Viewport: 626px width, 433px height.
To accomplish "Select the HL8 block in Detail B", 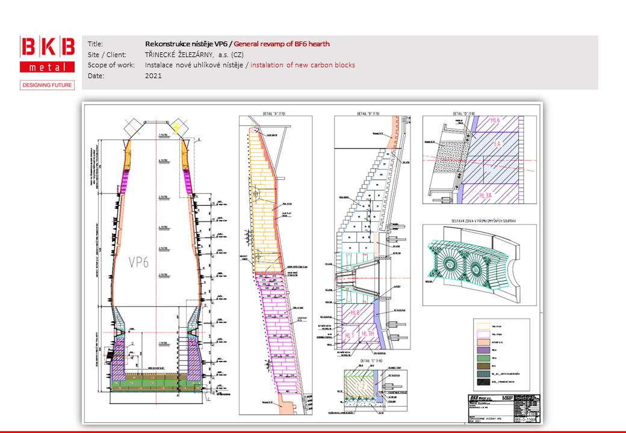I will pyautogui.click(x=355, y=313).
